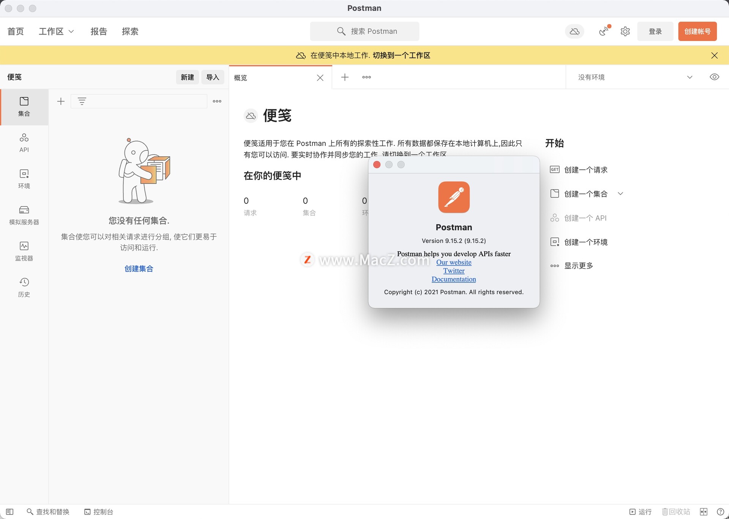Screen dimensions: 729x519
Task: Toggle the sidebar icon in the status bar
Action: coord(10,512)
